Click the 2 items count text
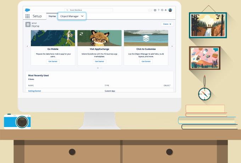The width and height of the screenshot is (241, 163). coord(31,79)
